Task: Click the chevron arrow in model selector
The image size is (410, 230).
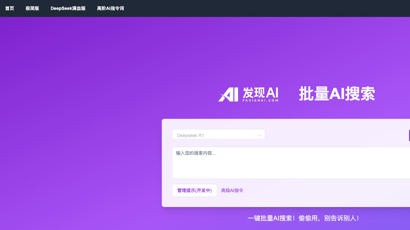Action: tap(260, 135)
